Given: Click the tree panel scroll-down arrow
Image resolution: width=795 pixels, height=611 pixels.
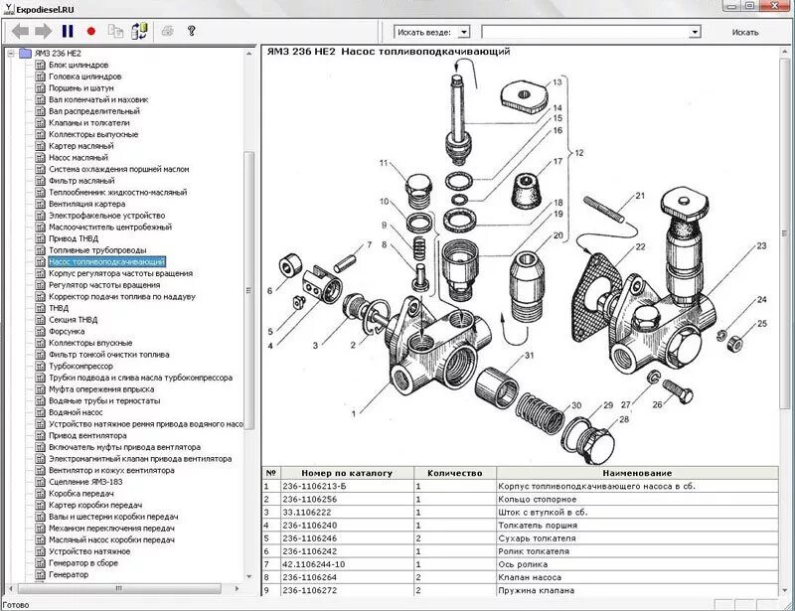Looking at the screenshot, I should coord(249,576).
